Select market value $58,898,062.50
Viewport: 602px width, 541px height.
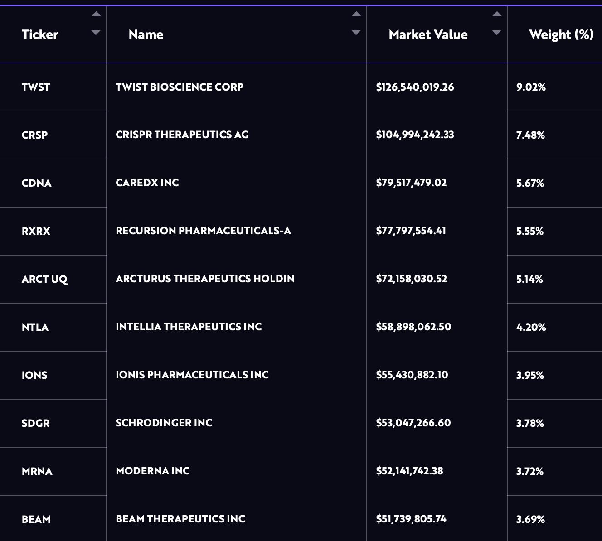click(x=413, y=327)
